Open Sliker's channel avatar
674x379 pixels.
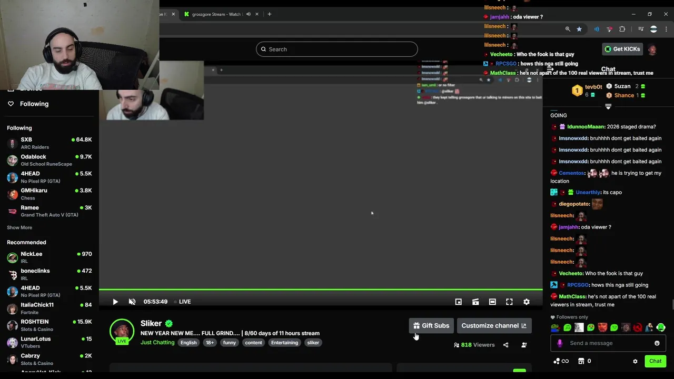point(122,331)
